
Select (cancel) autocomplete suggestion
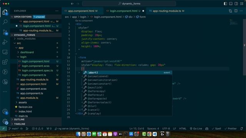click(x=128, y=110)
